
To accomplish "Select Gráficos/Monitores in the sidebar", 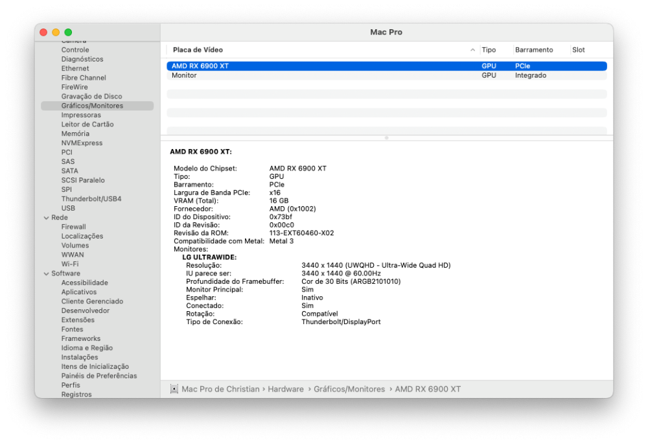I will click(x=97, y=106).
